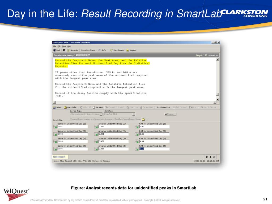Click the greyed third navigation arrow icon
Viewport: 272px width, 204px height.
coord(214,157)
